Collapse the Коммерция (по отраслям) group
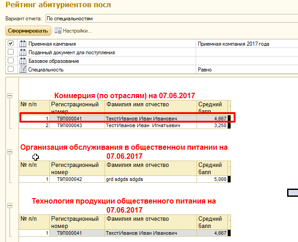 pos(10,96)
